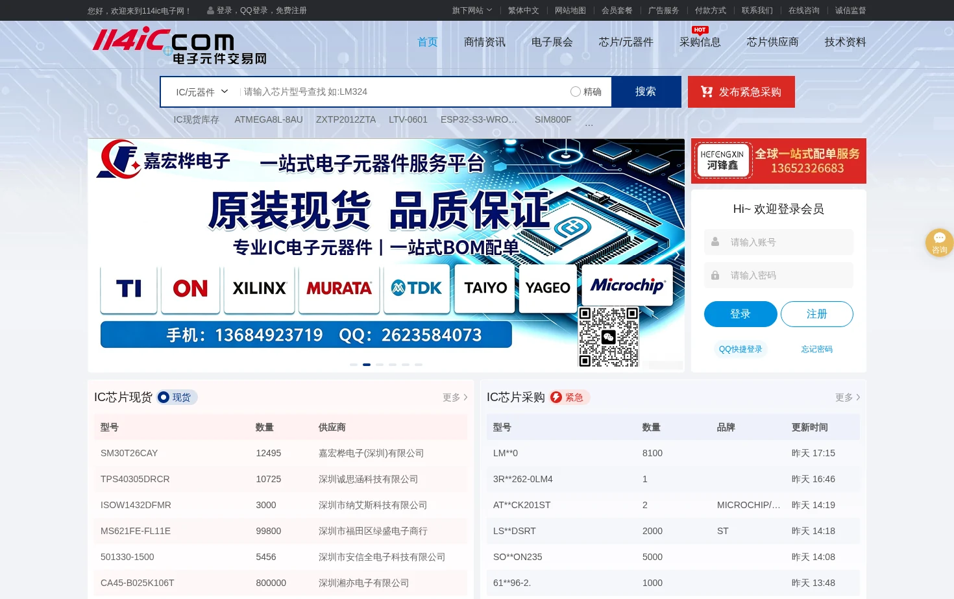This screenshot has width=954, height=599.
Task: Click the chip model search input field
Action: pos(402,92)
